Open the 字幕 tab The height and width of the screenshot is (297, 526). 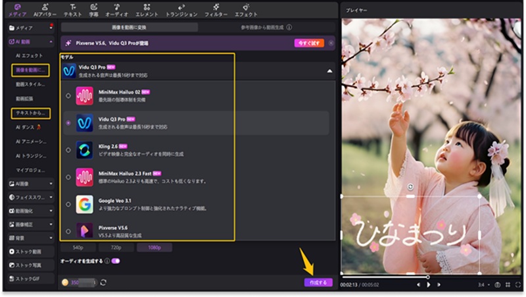93,11
